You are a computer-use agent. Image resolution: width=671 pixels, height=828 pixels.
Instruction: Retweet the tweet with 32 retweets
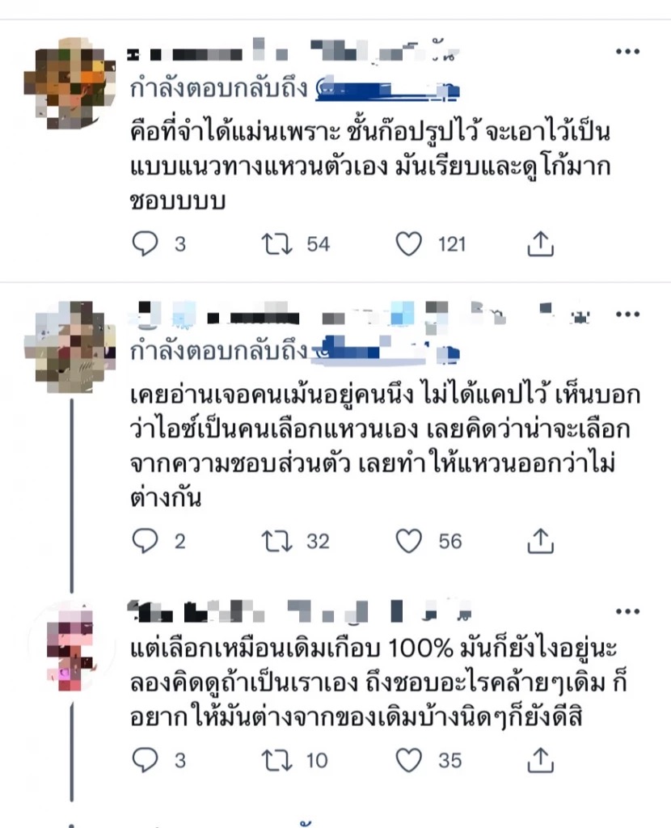click(x=277, y=541)
